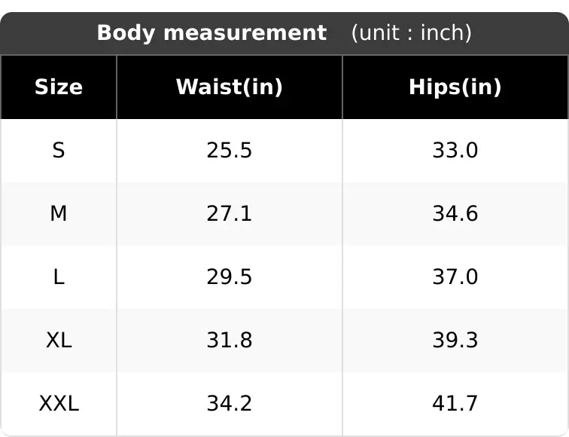This screenshot has width=569, height=437.
Task: Click the M size cell
Action: [59, 213]
